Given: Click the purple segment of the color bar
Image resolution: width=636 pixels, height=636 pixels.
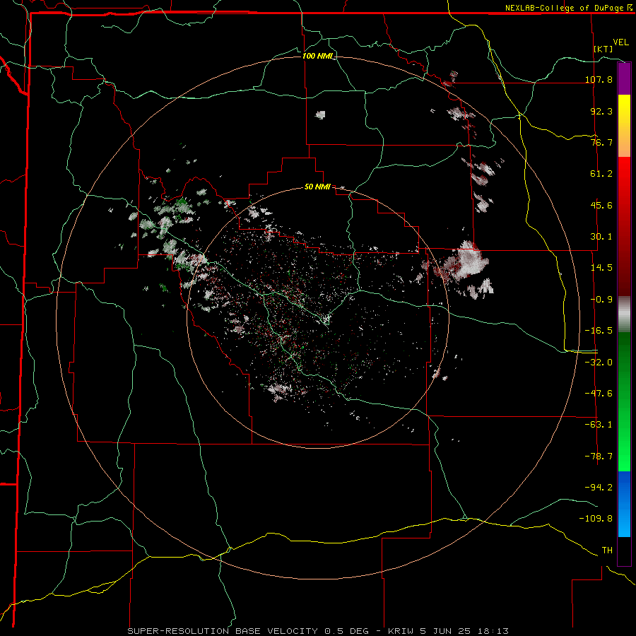Looking at the screenshot, I should 624,79.
